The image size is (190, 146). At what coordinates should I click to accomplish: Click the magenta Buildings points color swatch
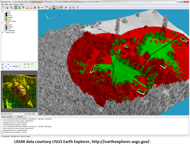6,27
